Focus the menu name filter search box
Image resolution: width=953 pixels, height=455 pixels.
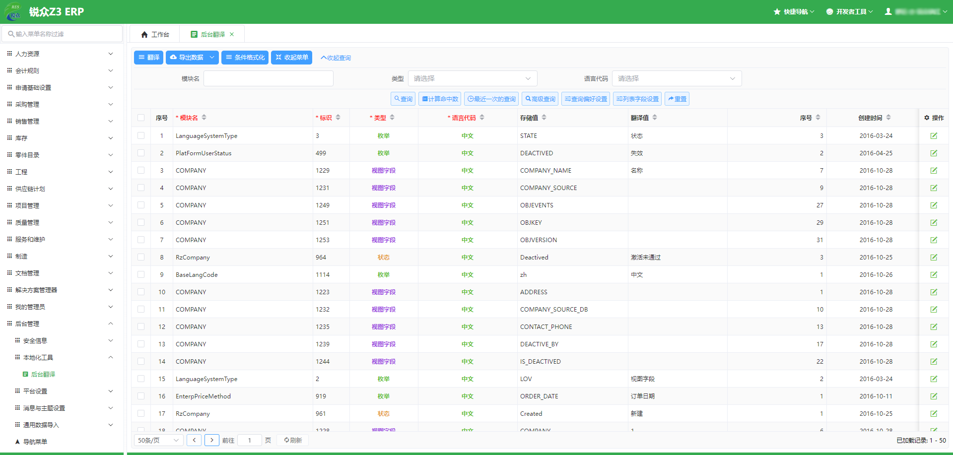tap(62, 34)
